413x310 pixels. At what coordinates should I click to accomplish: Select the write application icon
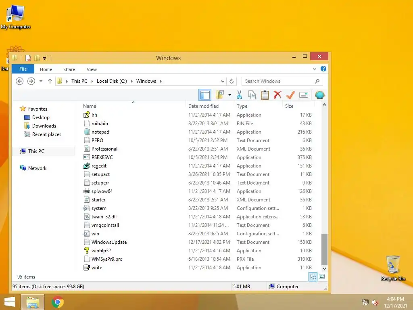87,267
